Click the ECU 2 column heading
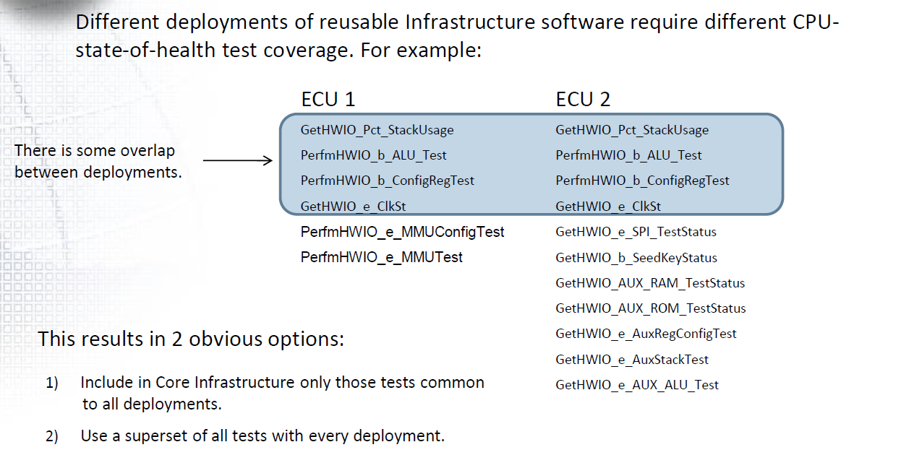The height and width of the screenshot is (455, 914). 583,100
